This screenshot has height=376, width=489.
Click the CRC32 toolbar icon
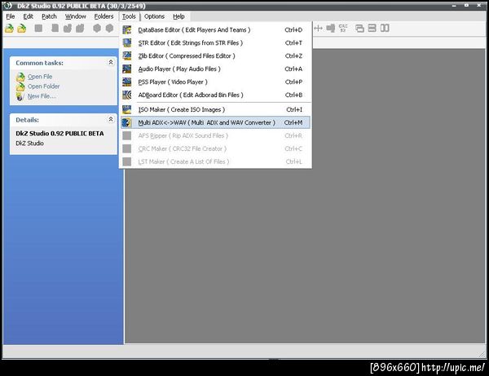tap(343, 28)
